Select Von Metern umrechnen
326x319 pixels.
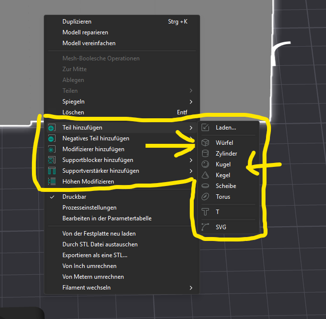(122, 277)
